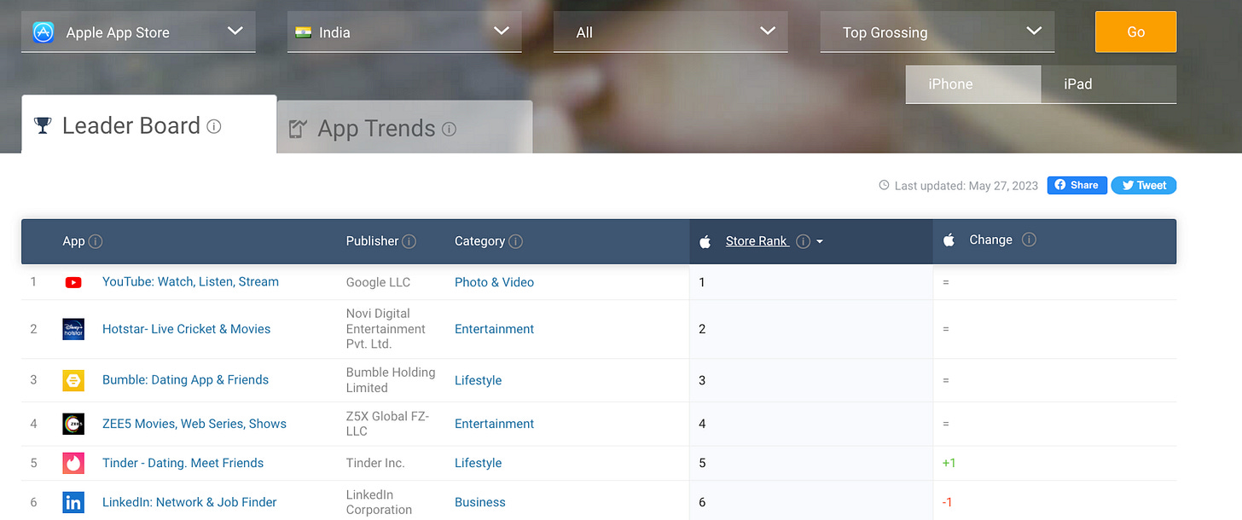1242x520 pixels.
Task: Click Entertainment category in ZEE5 row
Action: (494, 424)
